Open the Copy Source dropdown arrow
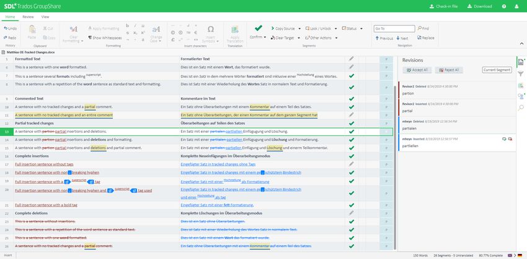Image resolution: width=527 pixels, height=259 pixels. pyautogui.click(x=299, y=28)
